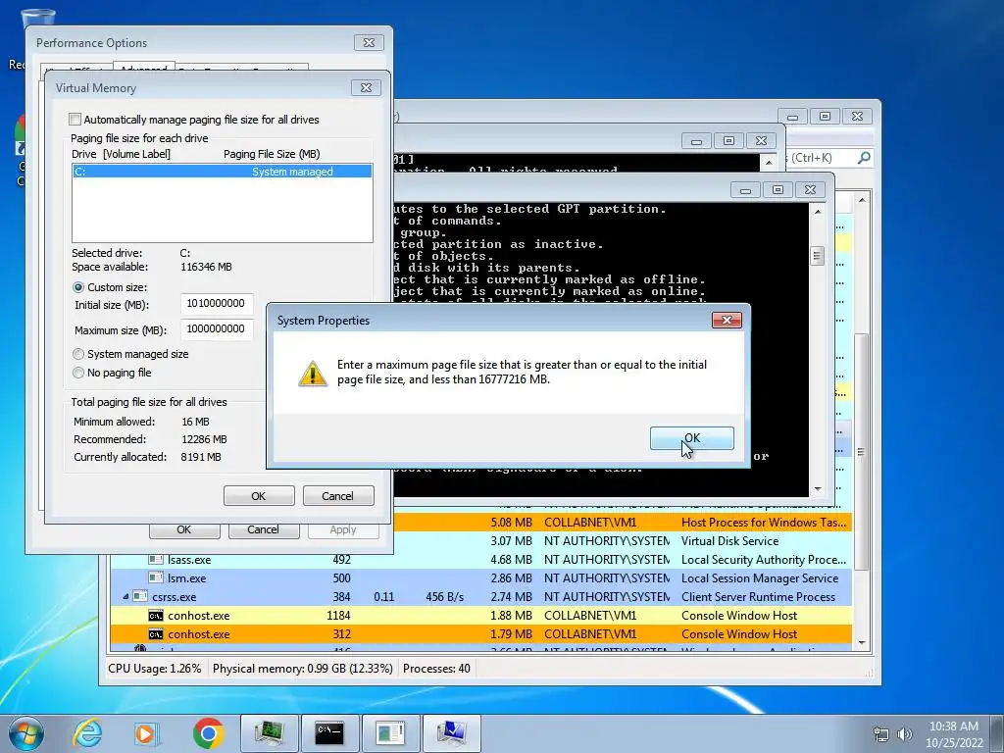1004x753 pixels.
Task: Open the Windows Start menu
Action: 26,733
